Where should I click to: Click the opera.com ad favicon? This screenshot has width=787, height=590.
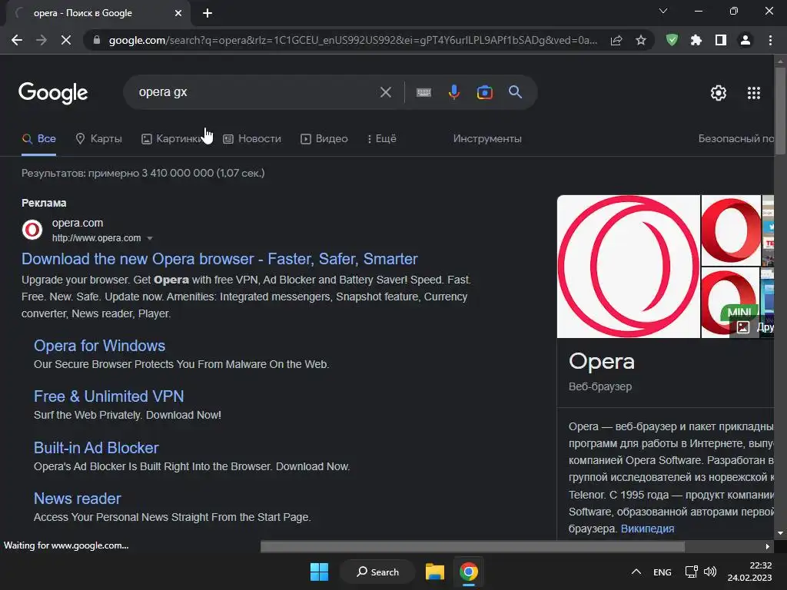click(32, 230)
